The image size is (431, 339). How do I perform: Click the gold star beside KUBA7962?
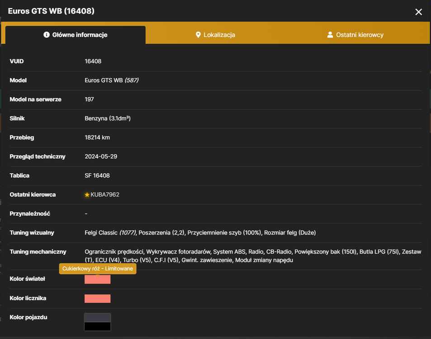[87, 194]
